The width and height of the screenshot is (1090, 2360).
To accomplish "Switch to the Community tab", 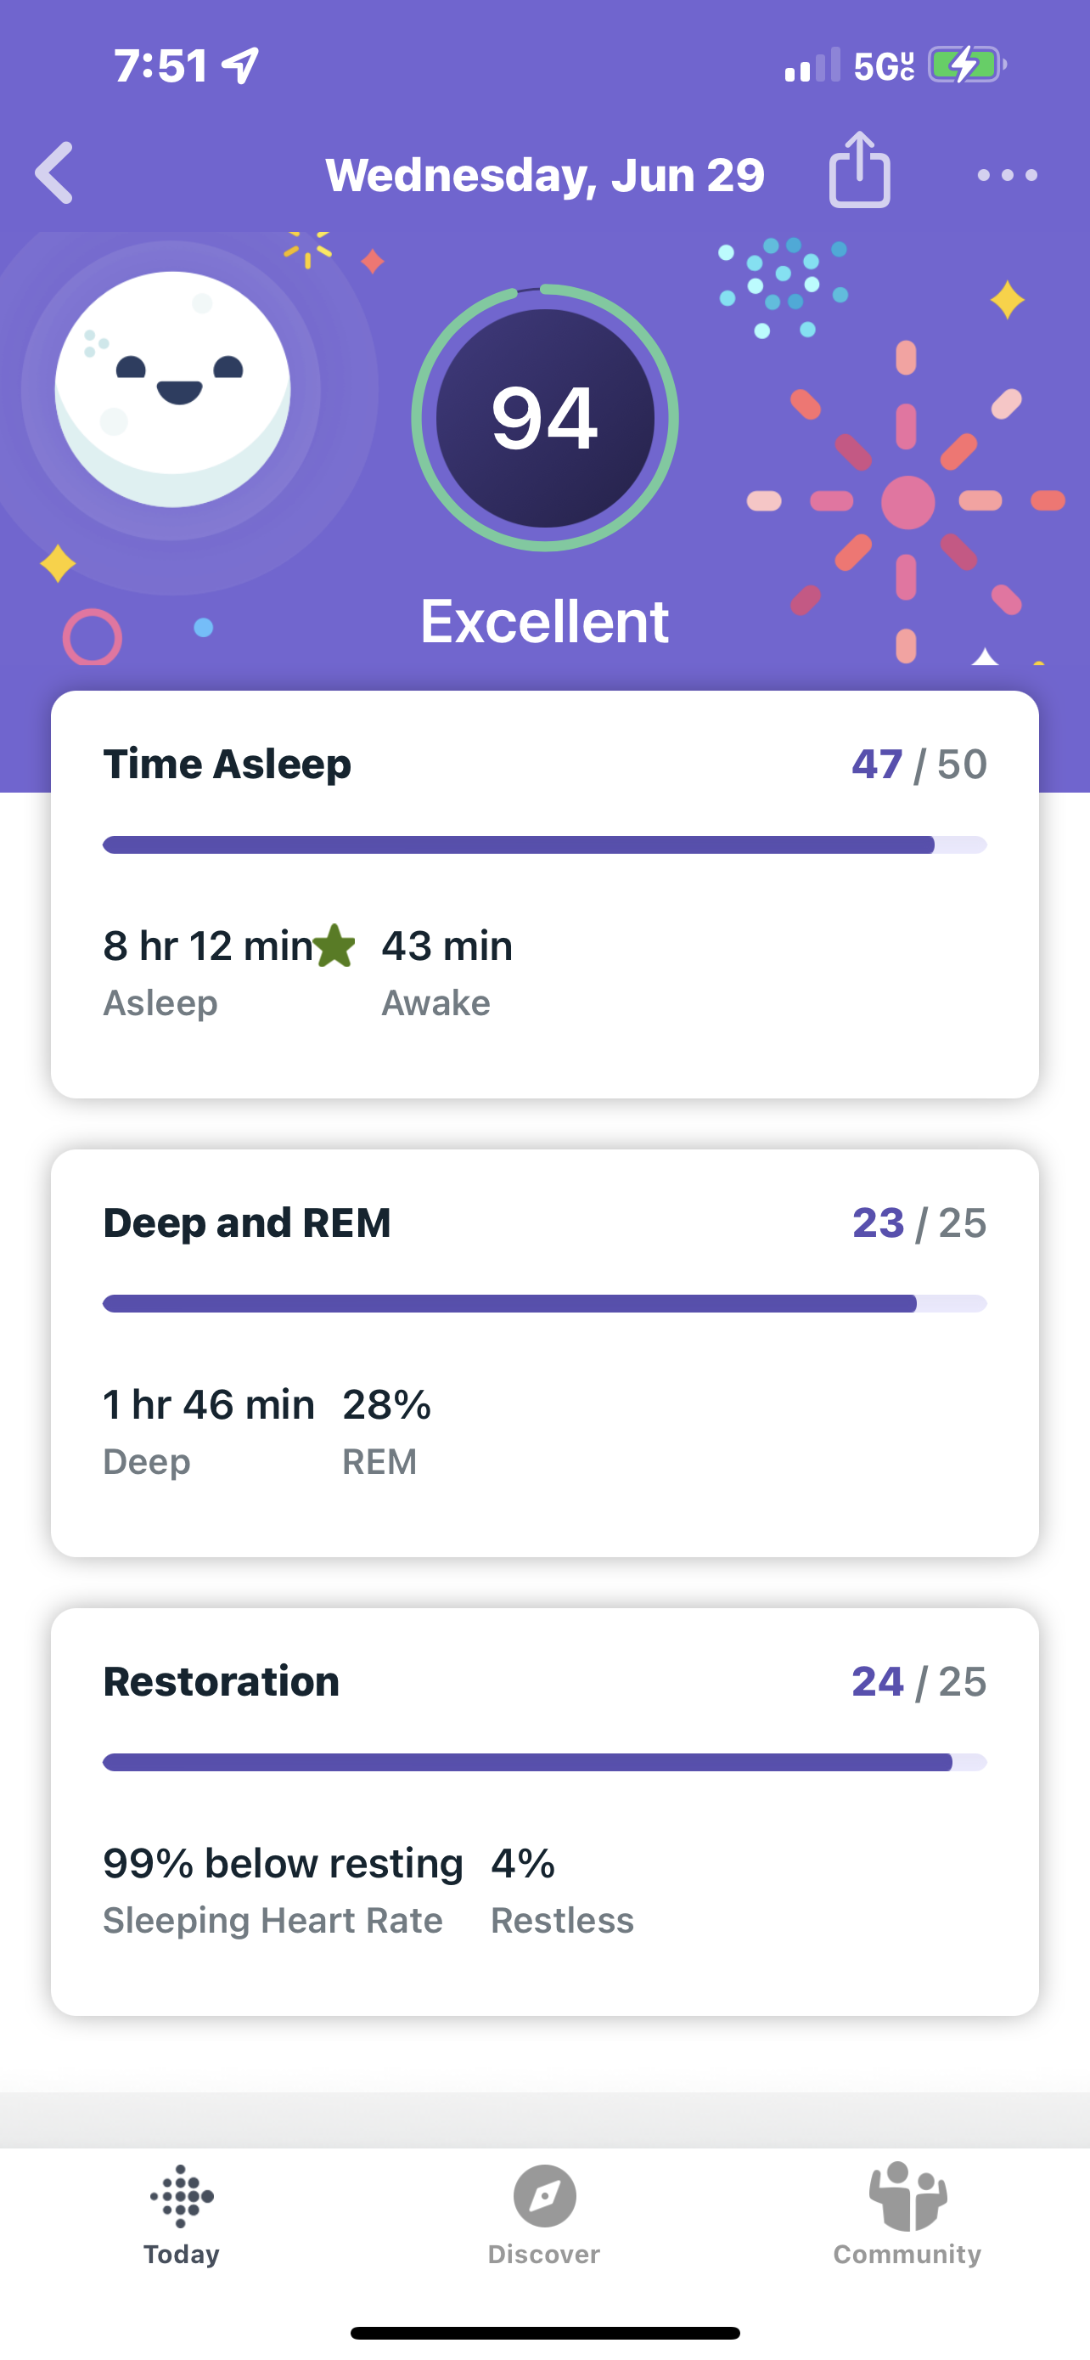I will [x=907, y=2253].
